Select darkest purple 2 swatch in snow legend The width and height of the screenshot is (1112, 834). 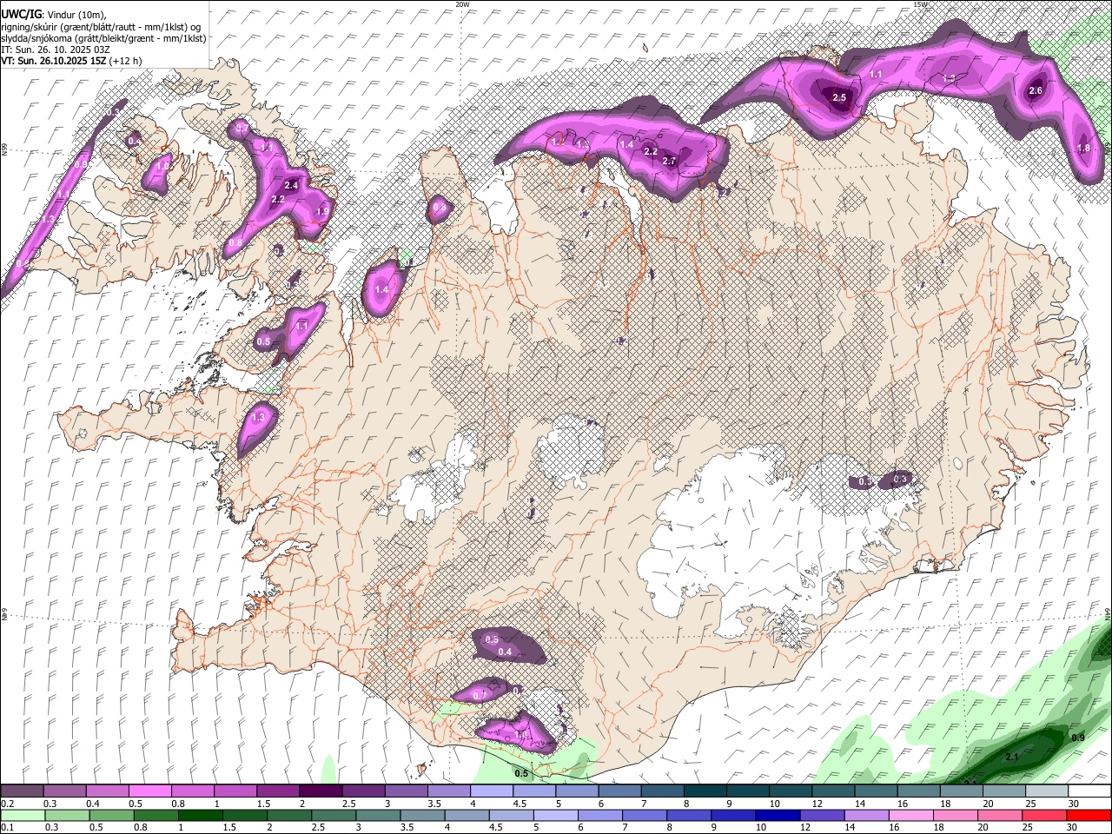pyautogui.click(x=320, y=791)
